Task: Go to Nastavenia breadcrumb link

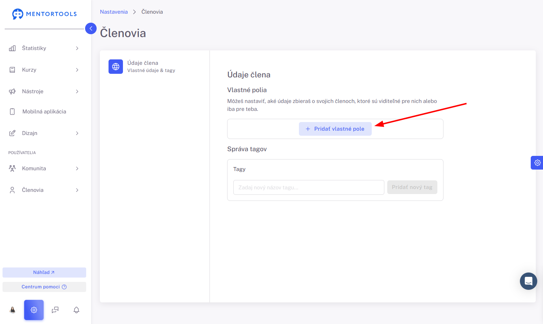Action: point(114,12)
